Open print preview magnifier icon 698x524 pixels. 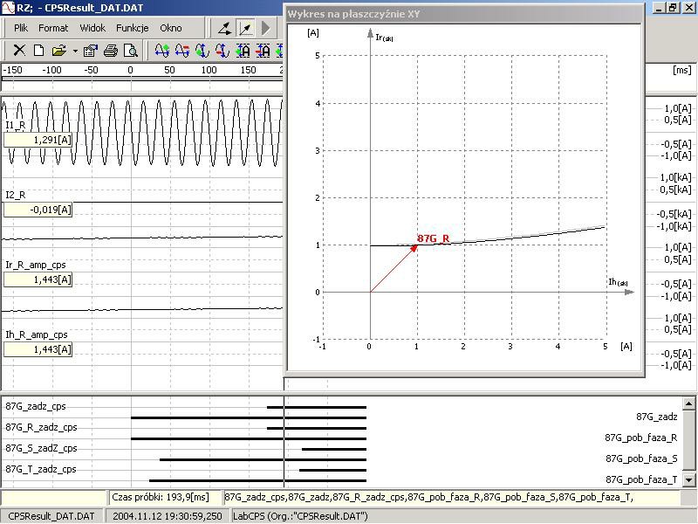tap(130, 51)
